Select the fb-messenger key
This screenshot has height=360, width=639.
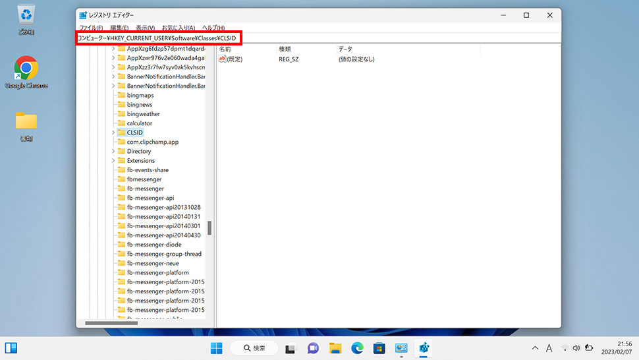(x=146, y=189)
